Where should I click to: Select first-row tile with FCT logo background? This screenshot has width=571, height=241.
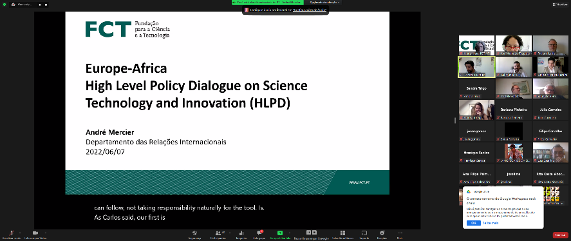click(476, 45)
